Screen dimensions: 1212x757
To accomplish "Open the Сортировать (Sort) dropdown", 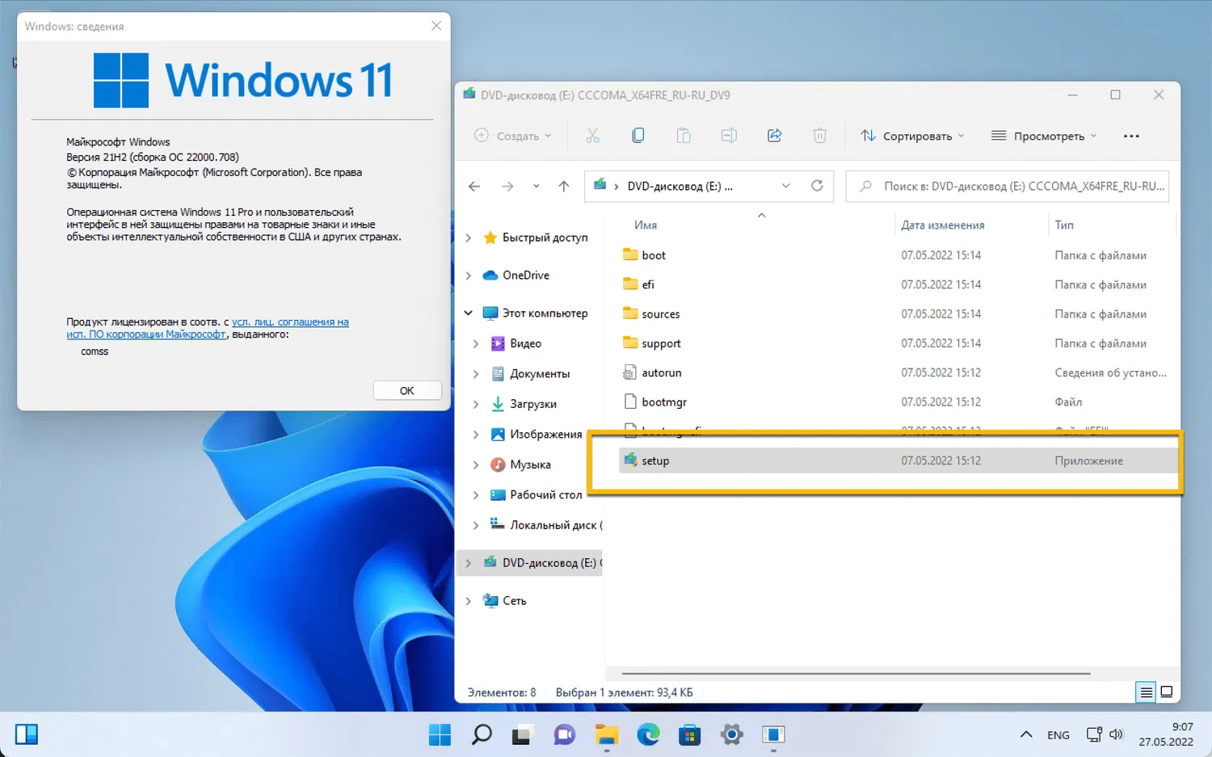I will click(x=913, y=136).
